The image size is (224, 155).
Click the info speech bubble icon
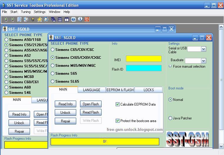coord(80,19)
